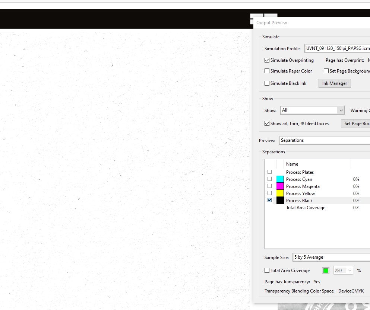Open Preview dropdown showing Separations
The image size is (370, 310).
(x=325, y=140)
